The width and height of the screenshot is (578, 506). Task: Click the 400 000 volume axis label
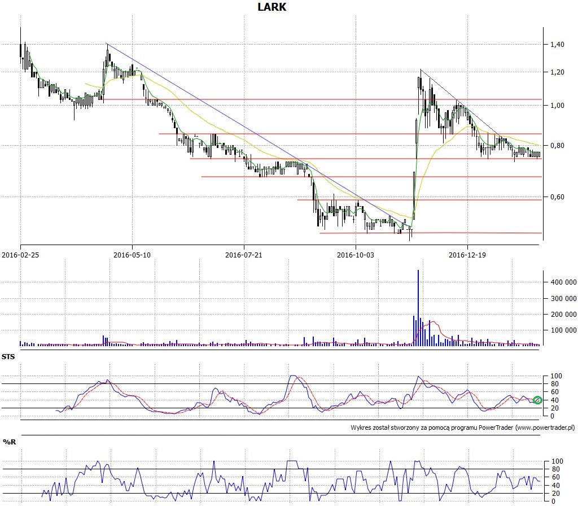pos(564,282)
